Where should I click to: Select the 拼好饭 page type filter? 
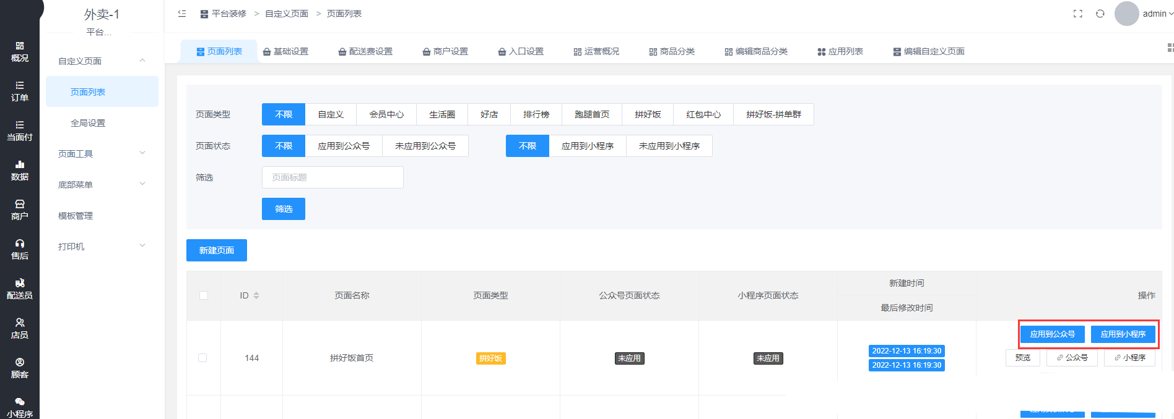click(648, 114)
